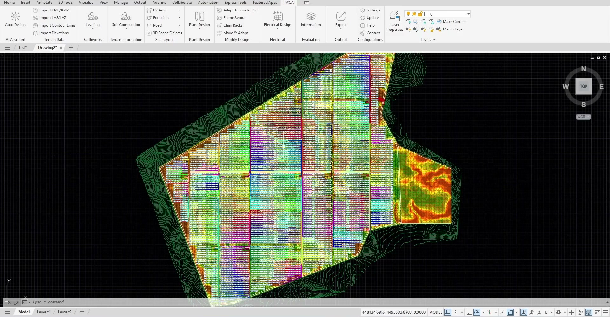Toggle snap mode in the status bar

point(456,312)
